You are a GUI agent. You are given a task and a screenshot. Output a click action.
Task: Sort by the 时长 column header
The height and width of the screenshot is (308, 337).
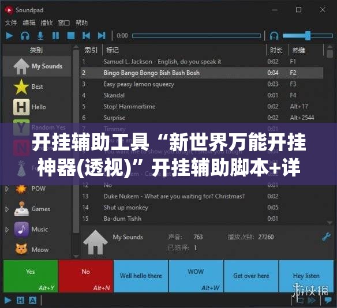click(x=277, y=51)
